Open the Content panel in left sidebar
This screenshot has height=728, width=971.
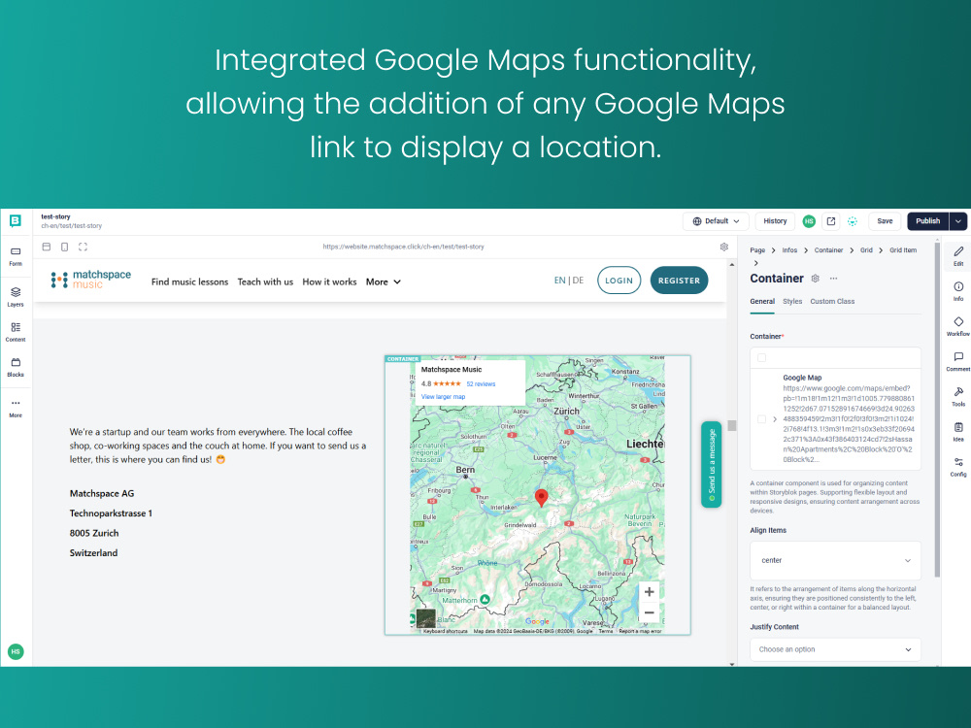16,332
